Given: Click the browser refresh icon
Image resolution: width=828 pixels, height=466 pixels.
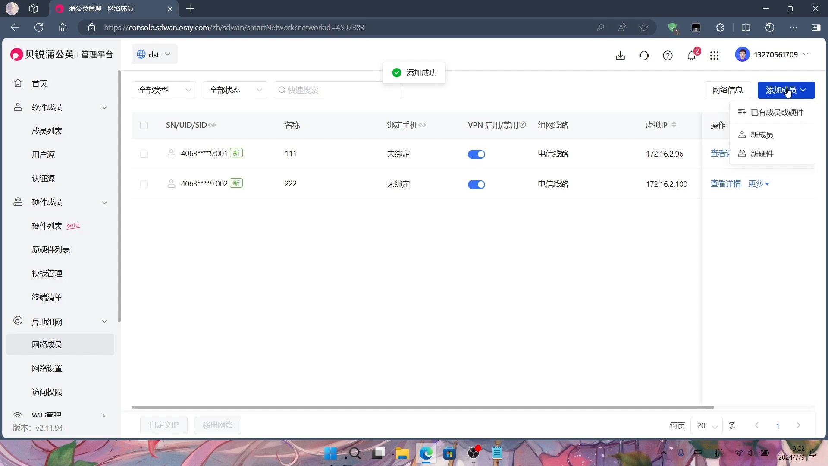Looking at the screenshot, I should point(39,28).
